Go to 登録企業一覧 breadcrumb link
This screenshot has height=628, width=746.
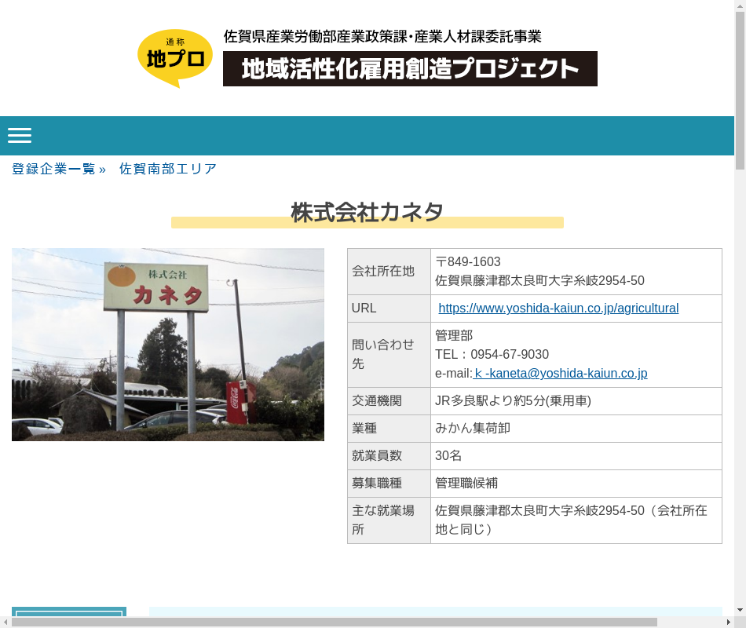click(x=53, y=169)
